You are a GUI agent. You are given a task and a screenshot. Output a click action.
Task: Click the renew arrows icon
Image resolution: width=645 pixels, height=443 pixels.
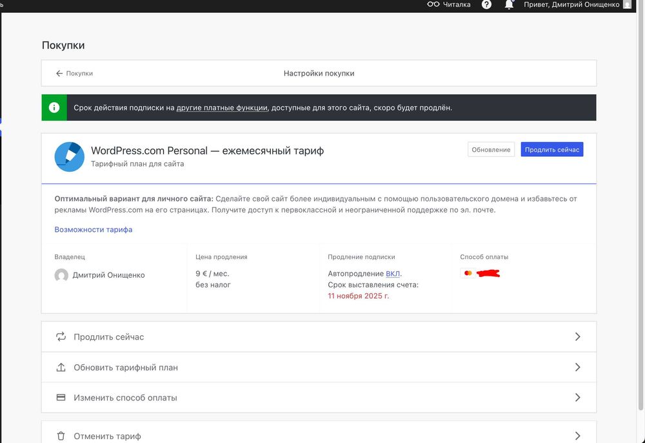[61, 336]
